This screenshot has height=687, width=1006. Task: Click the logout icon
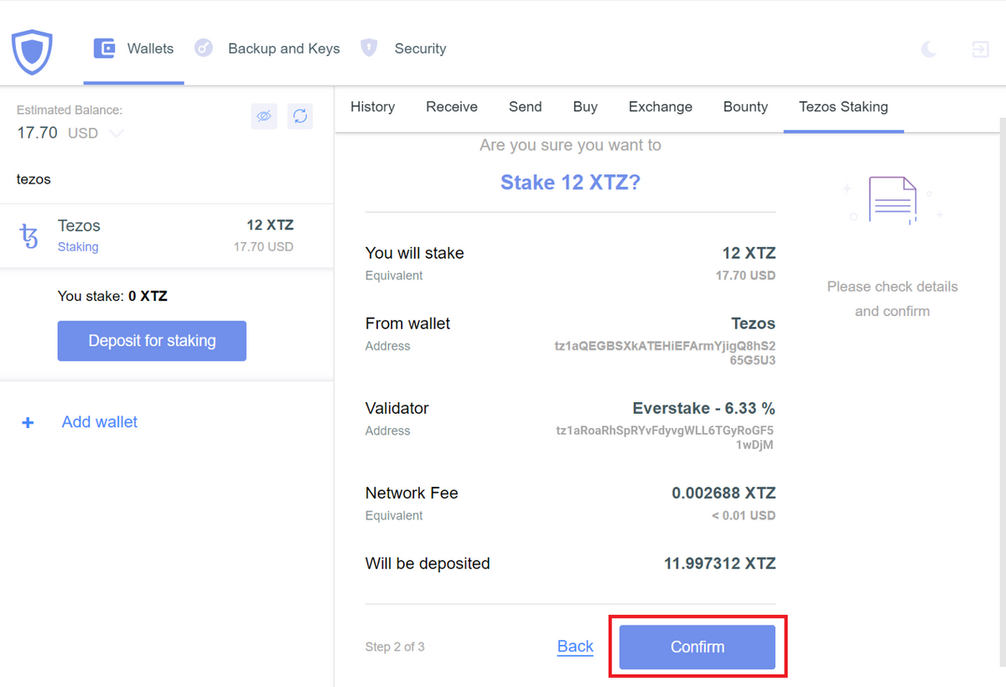tap(980, 49)
